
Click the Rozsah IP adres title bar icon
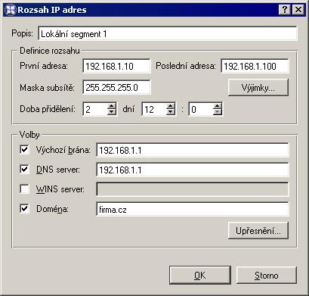(11, 10)
